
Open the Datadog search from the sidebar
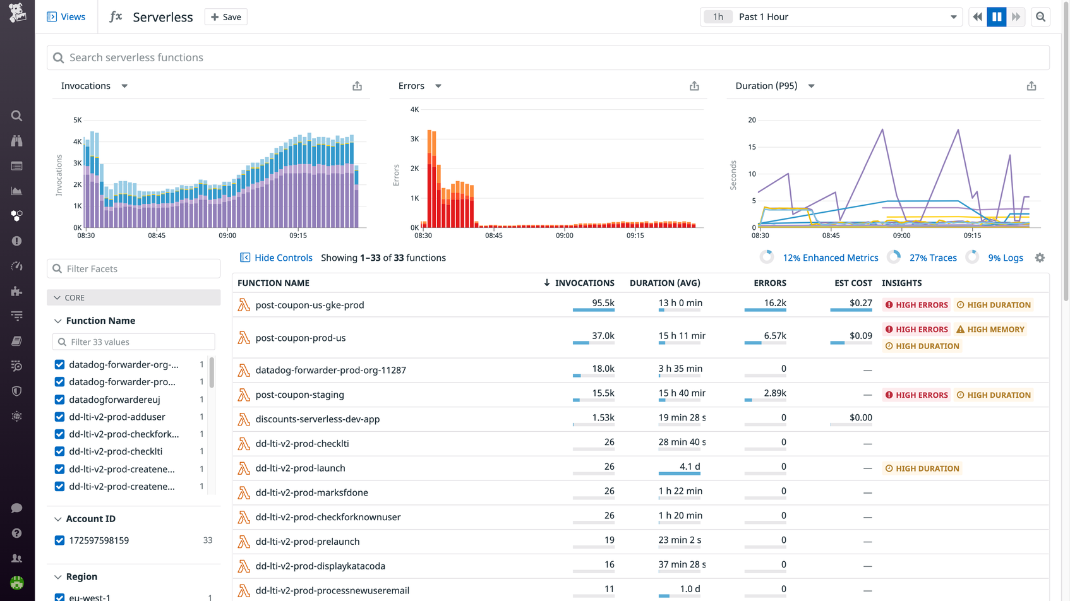click(16, 116)
